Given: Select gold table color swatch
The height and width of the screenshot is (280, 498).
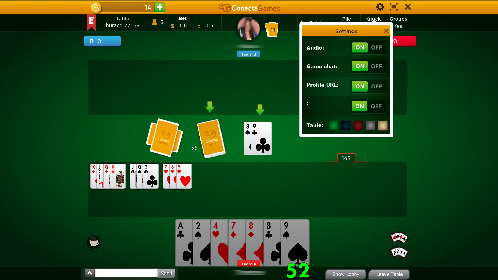Looking at the screenshot, I should [383, 126].
